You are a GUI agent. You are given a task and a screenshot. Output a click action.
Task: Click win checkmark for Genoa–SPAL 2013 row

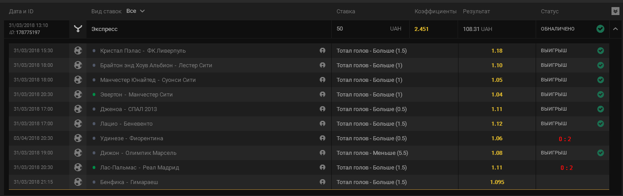coord(600,109)
